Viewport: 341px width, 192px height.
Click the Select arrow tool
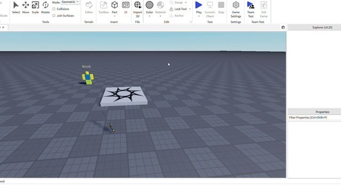tap(16, 7)
